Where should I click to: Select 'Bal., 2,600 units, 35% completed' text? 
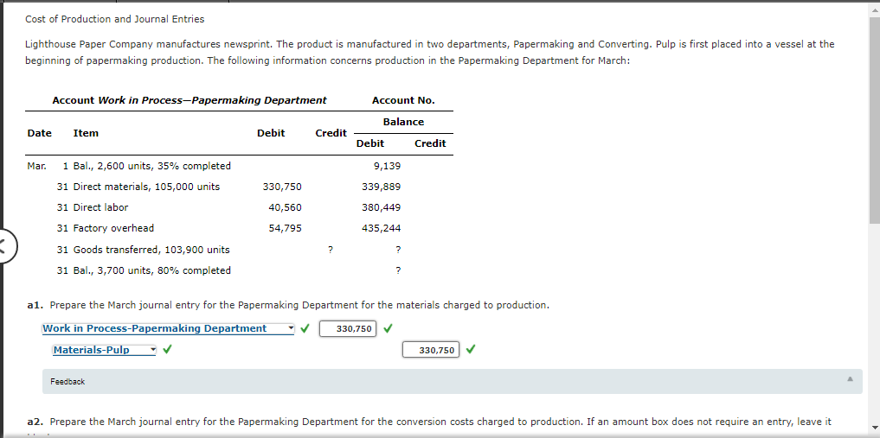152,166
